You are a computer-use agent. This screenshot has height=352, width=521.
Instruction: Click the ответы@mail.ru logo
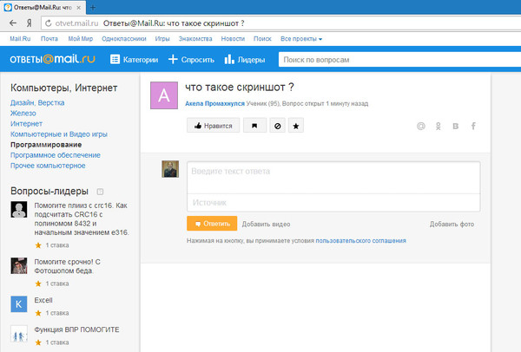tap(52, 59)
